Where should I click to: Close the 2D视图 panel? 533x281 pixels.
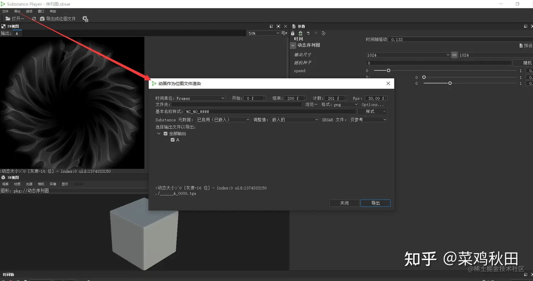pyautogui.click(x=286, y=26)
